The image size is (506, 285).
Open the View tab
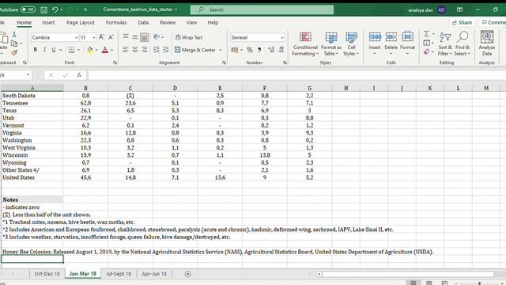191,23
